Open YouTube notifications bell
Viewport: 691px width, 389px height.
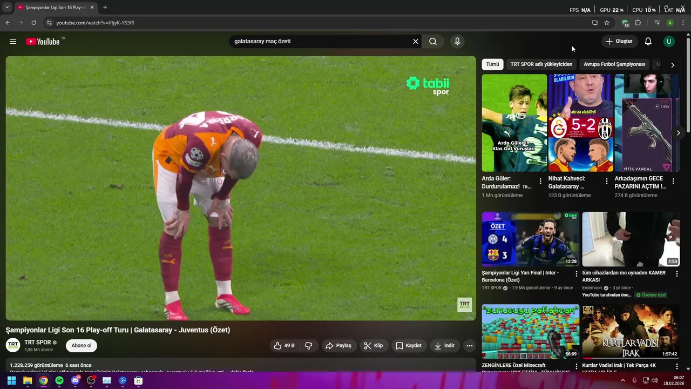648,42
